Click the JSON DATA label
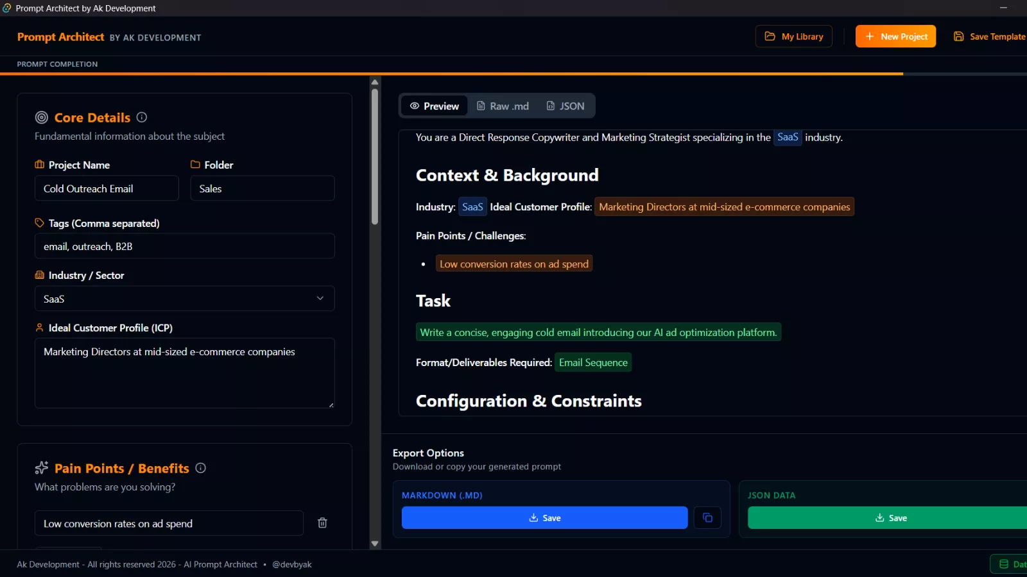The height and width of the screenshot is (577, 1027). [x=772, y=495]
